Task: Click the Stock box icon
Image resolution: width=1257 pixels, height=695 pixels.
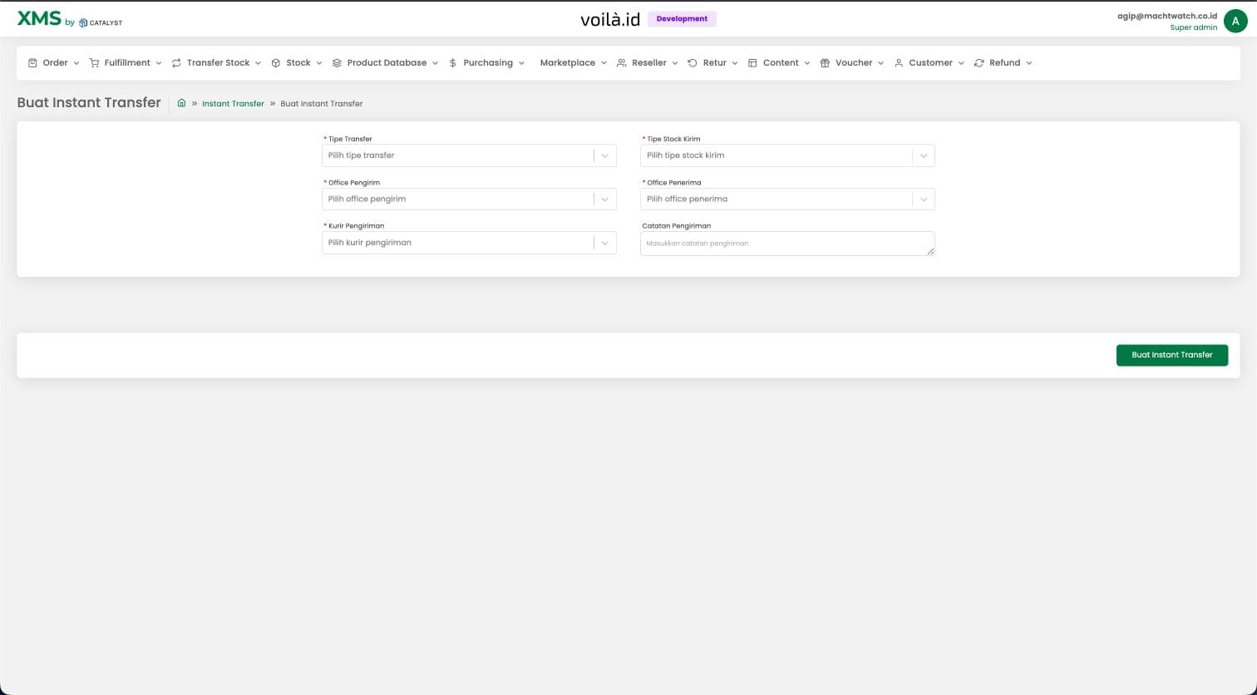Action: [276, 63]
